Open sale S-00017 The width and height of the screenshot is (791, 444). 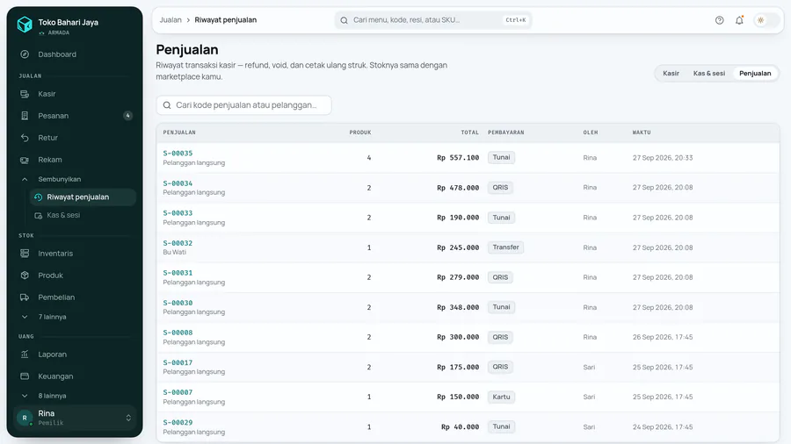(178, 362)
